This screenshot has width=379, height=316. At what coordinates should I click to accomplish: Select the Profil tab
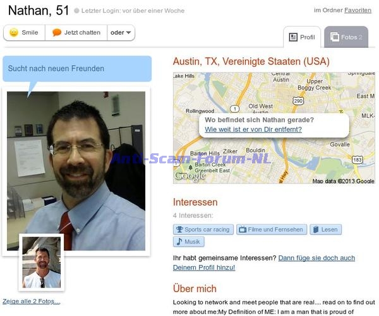(x=302, y=37)
